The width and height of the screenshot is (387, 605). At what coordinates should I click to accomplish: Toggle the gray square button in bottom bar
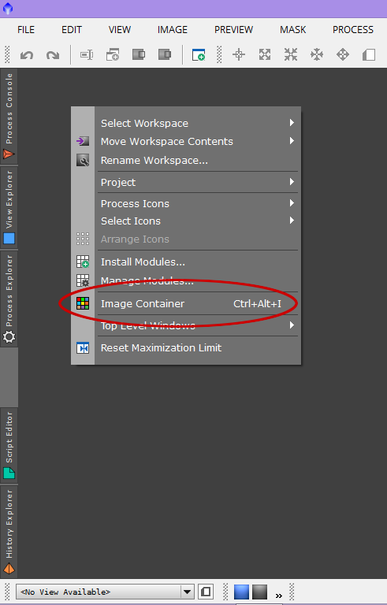259,592
